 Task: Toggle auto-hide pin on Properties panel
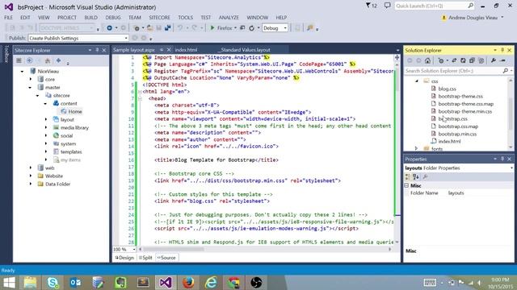coord(502,159)
